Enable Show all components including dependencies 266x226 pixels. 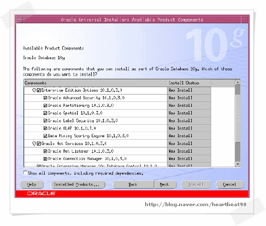click(x=25, y=173)
